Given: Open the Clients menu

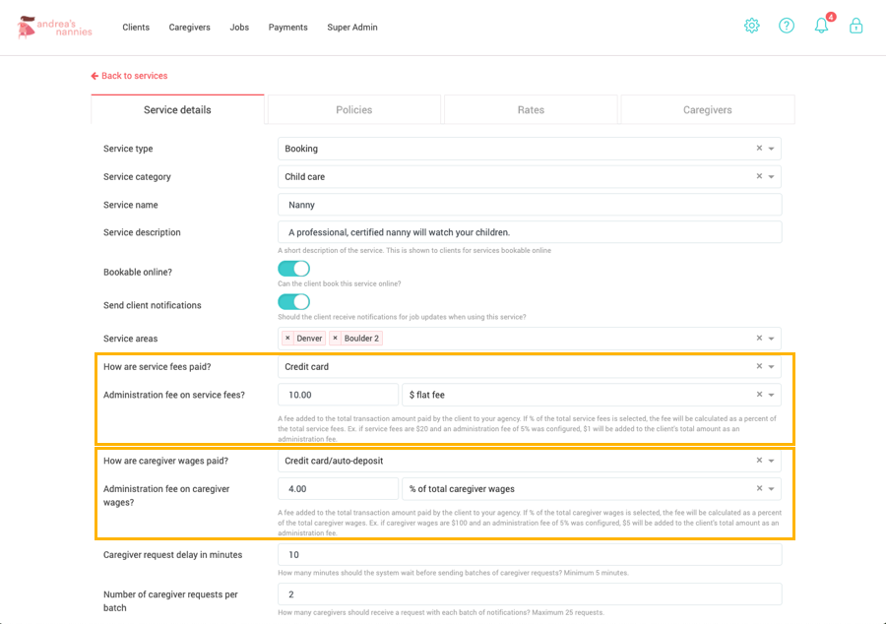Looking at the screenshot, I should 136,28.
